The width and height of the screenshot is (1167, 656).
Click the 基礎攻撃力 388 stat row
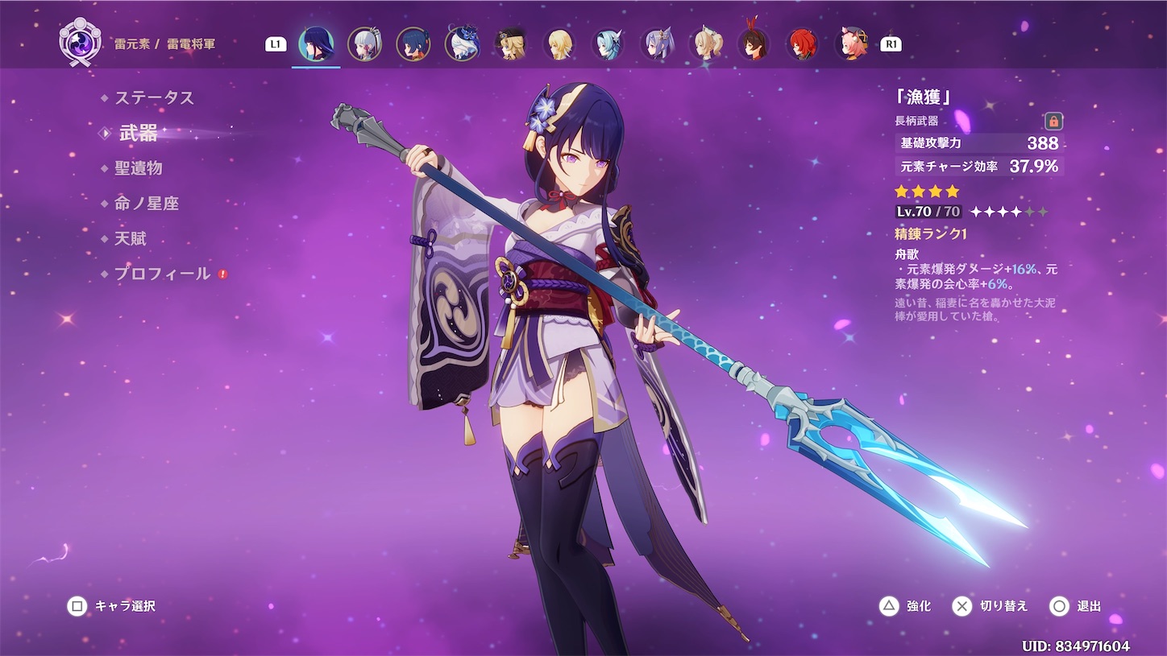978,143
